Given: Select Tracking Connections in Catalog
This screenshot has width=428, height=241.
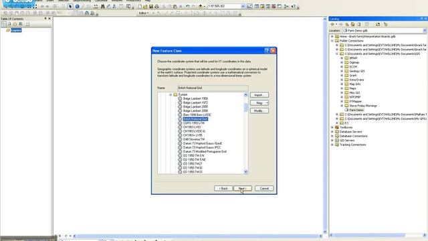Looking at the screenshot, I should click(352, 145).
